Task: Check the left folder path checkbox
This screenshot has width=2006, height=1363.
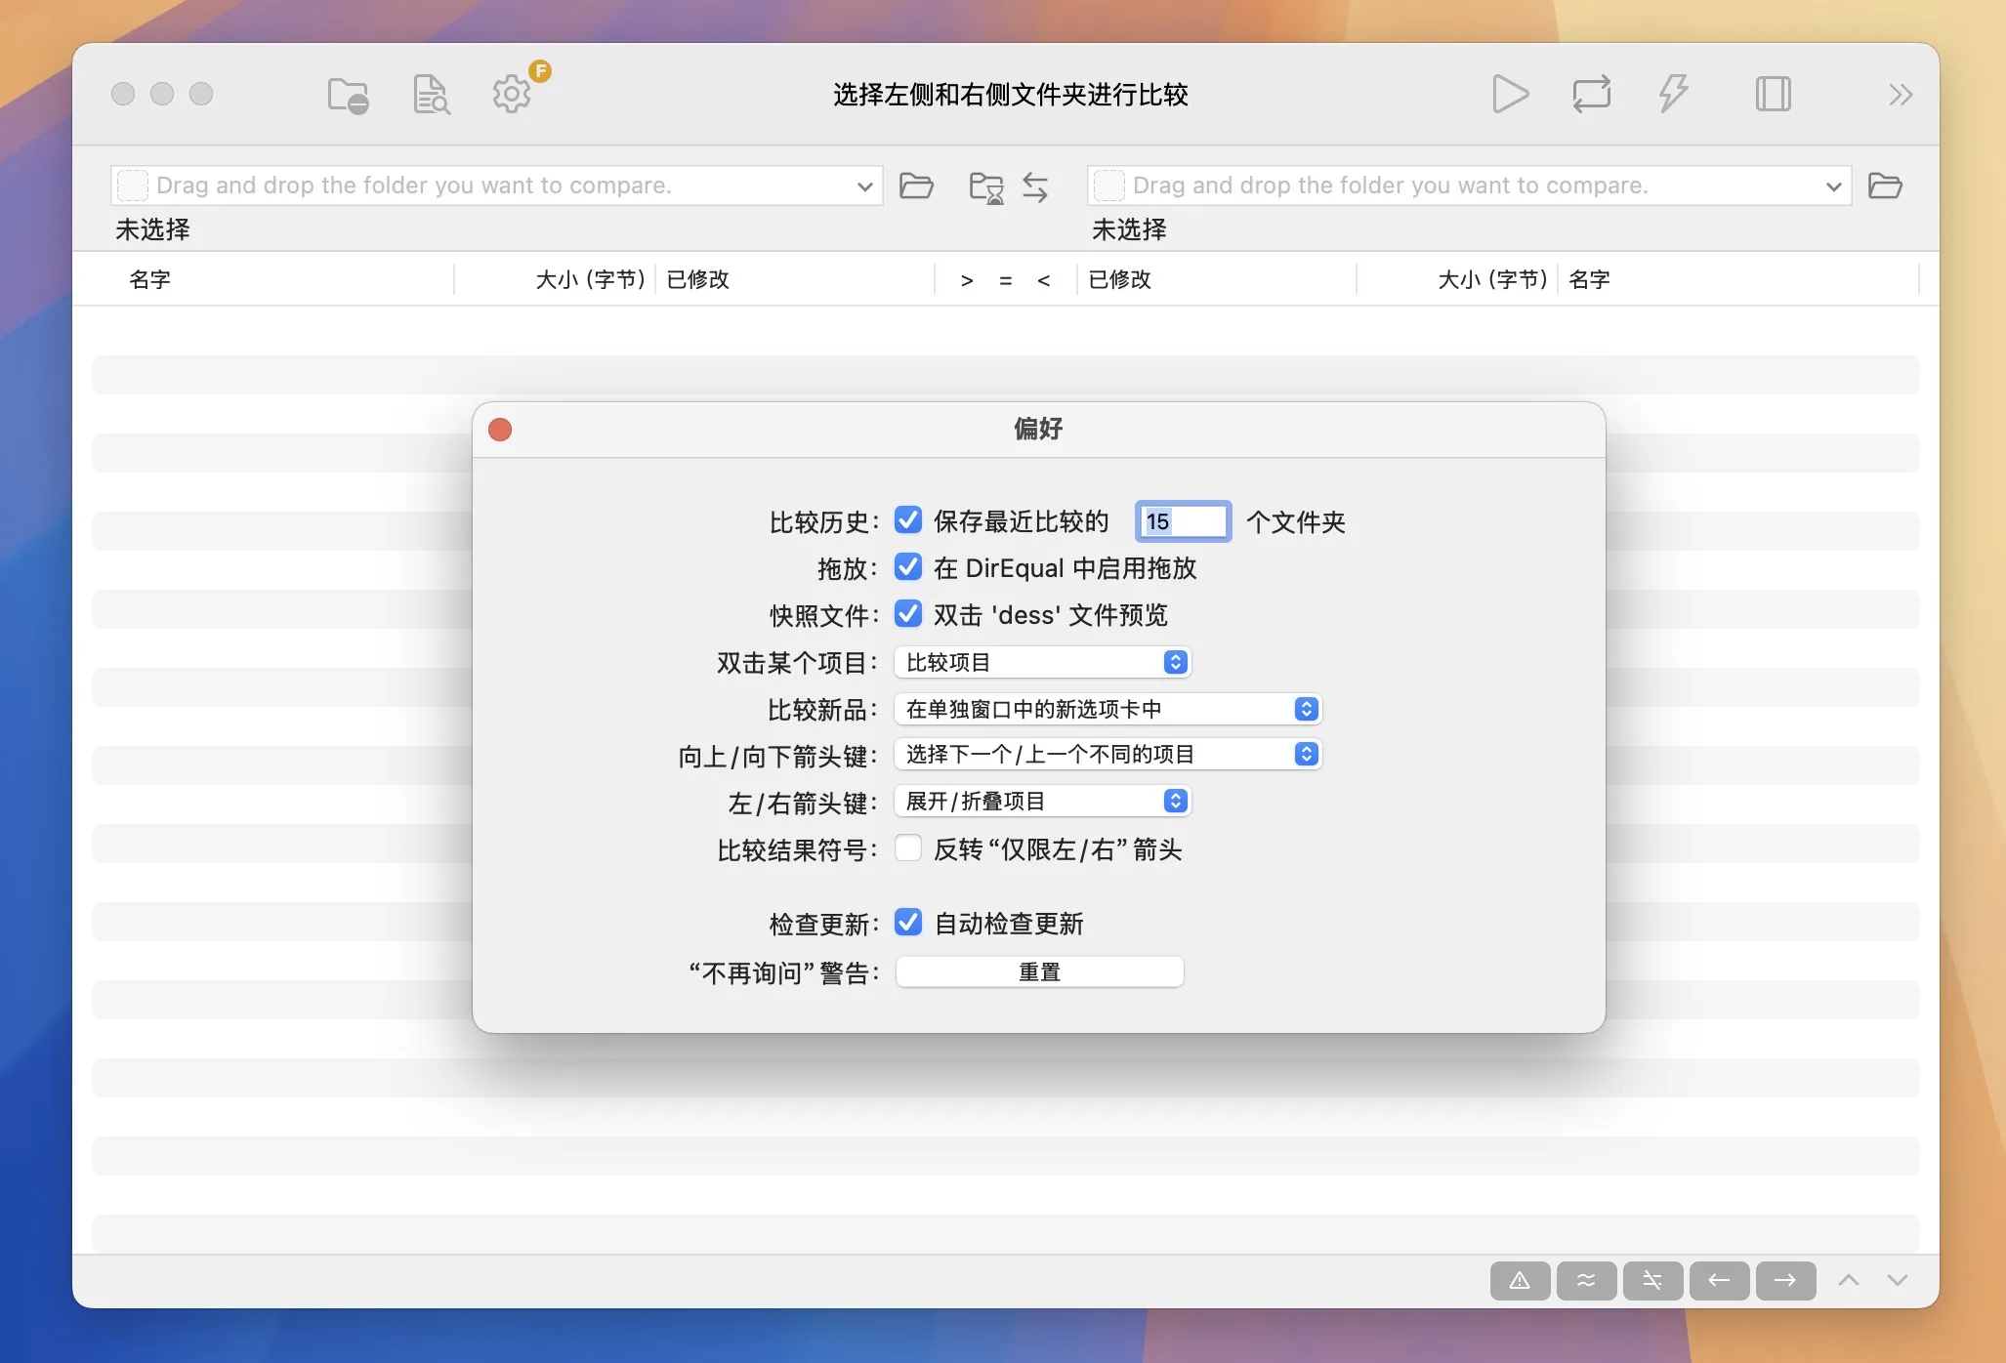Action: [132, 186]
